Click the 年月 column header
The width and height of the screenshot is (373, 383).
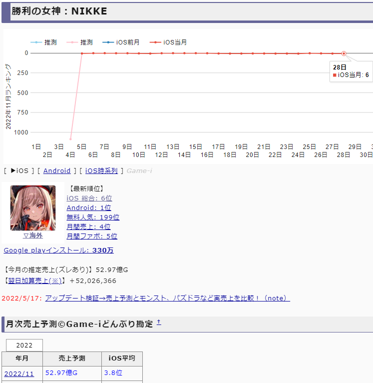coord(22,358)
